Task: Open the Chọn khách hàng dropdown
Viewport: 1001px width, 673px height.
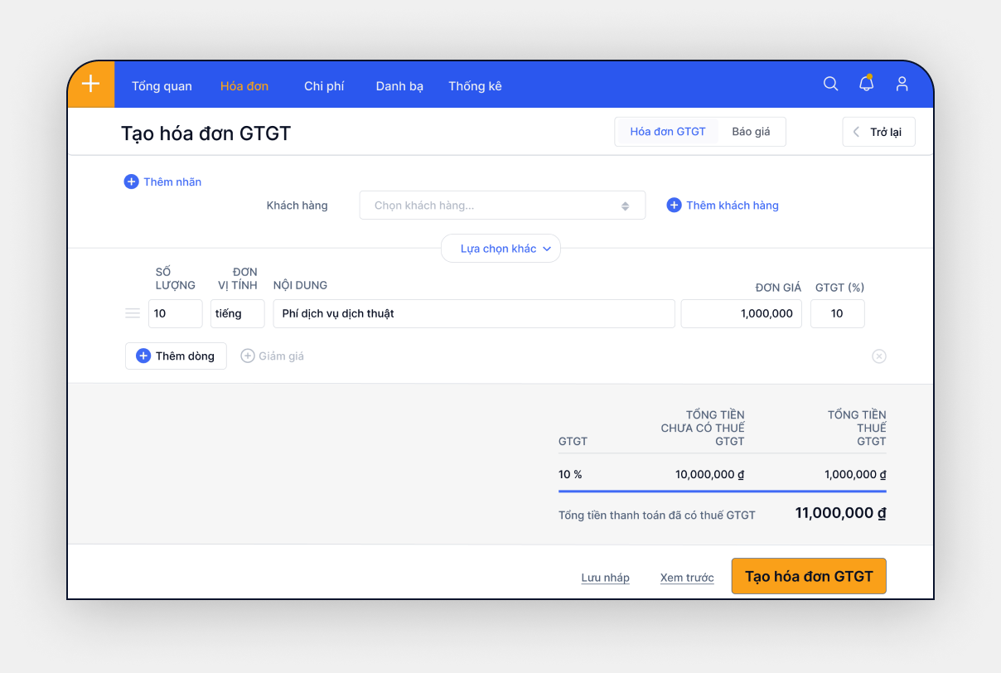Action: point(501,206)
